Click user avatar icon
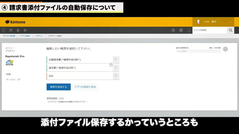Image resolution: width=239 pixels, height=134 pixels. (198, 22)
